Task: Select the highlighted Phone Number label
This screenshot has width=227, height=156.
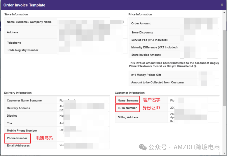Action: pos(17,138)
